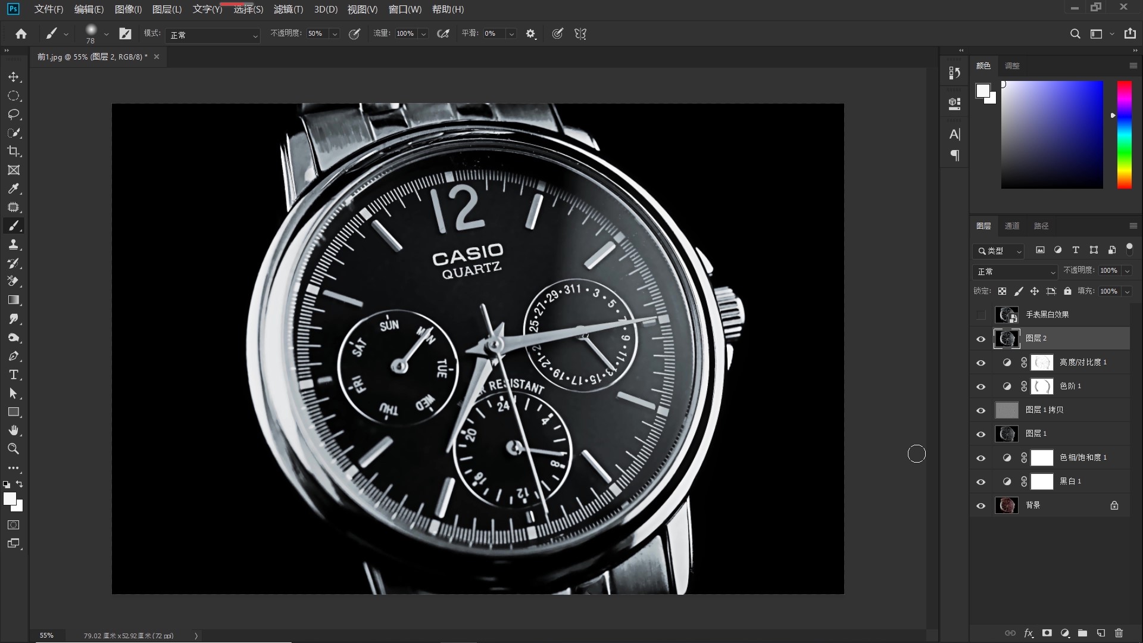Screen dimensions: 1143x643
Task: Hide the 黑白 1 adjustment layer
Action: (x=981, y=482)
